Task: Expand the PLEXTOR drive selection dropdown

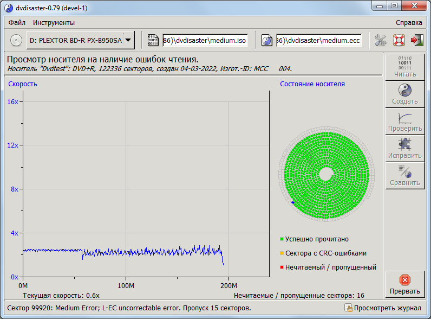Action: point(128,40)
